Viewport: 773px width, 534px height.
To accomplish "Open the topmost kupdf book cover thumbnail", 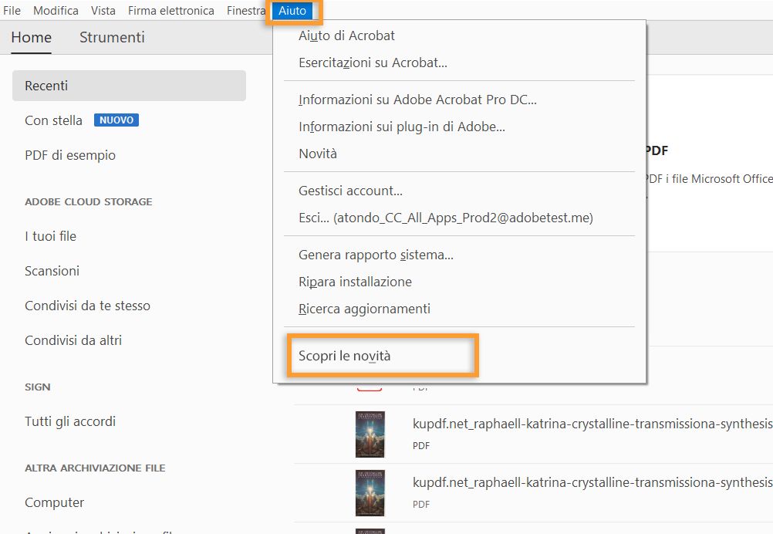I will 370,434.
